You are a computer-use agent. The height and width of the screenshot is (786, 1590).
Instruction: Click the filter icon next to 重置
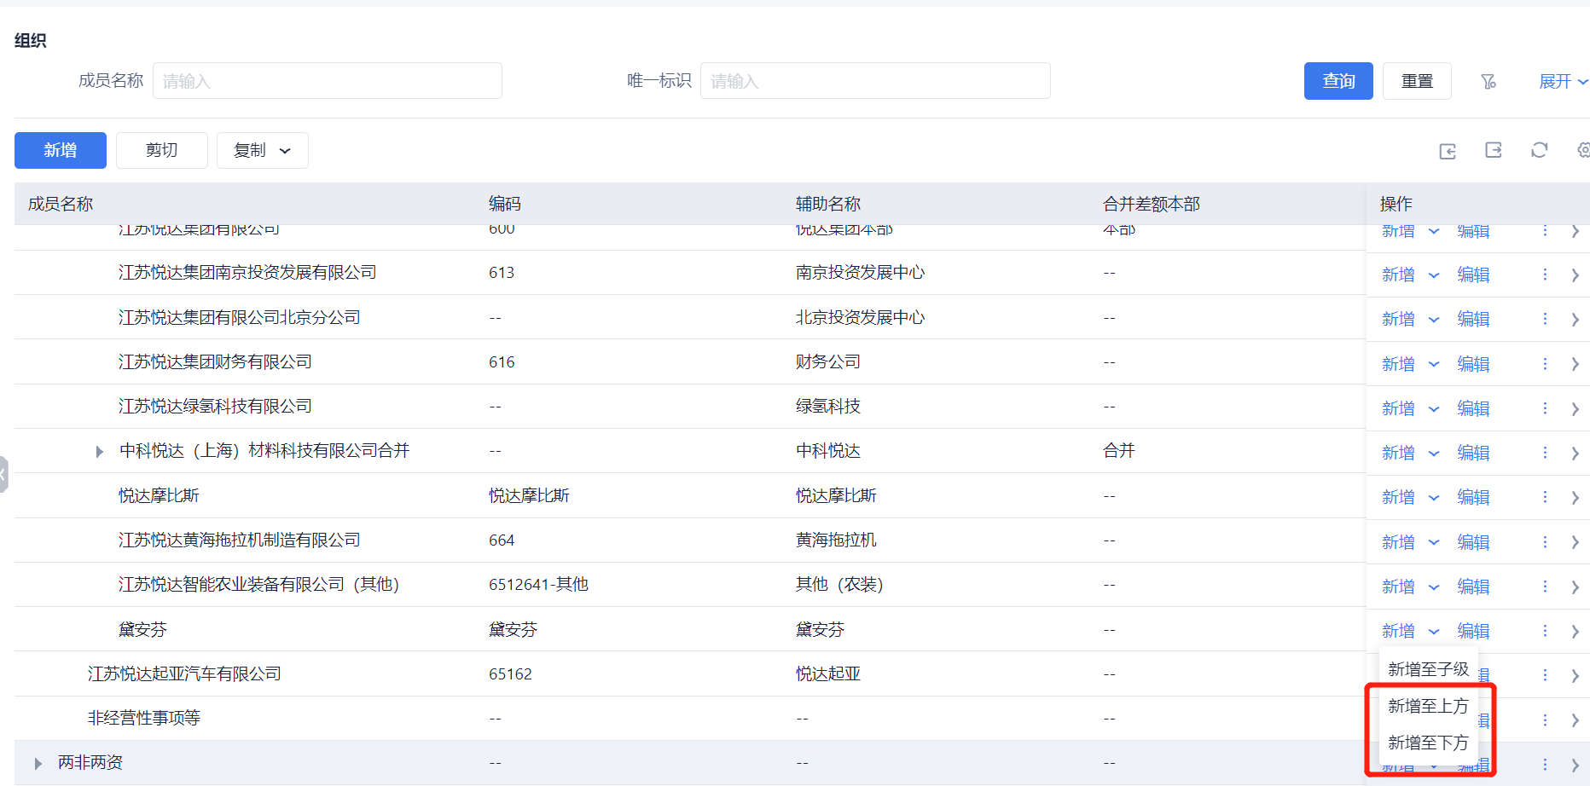pyautogui.click(x=1488, y=82)
